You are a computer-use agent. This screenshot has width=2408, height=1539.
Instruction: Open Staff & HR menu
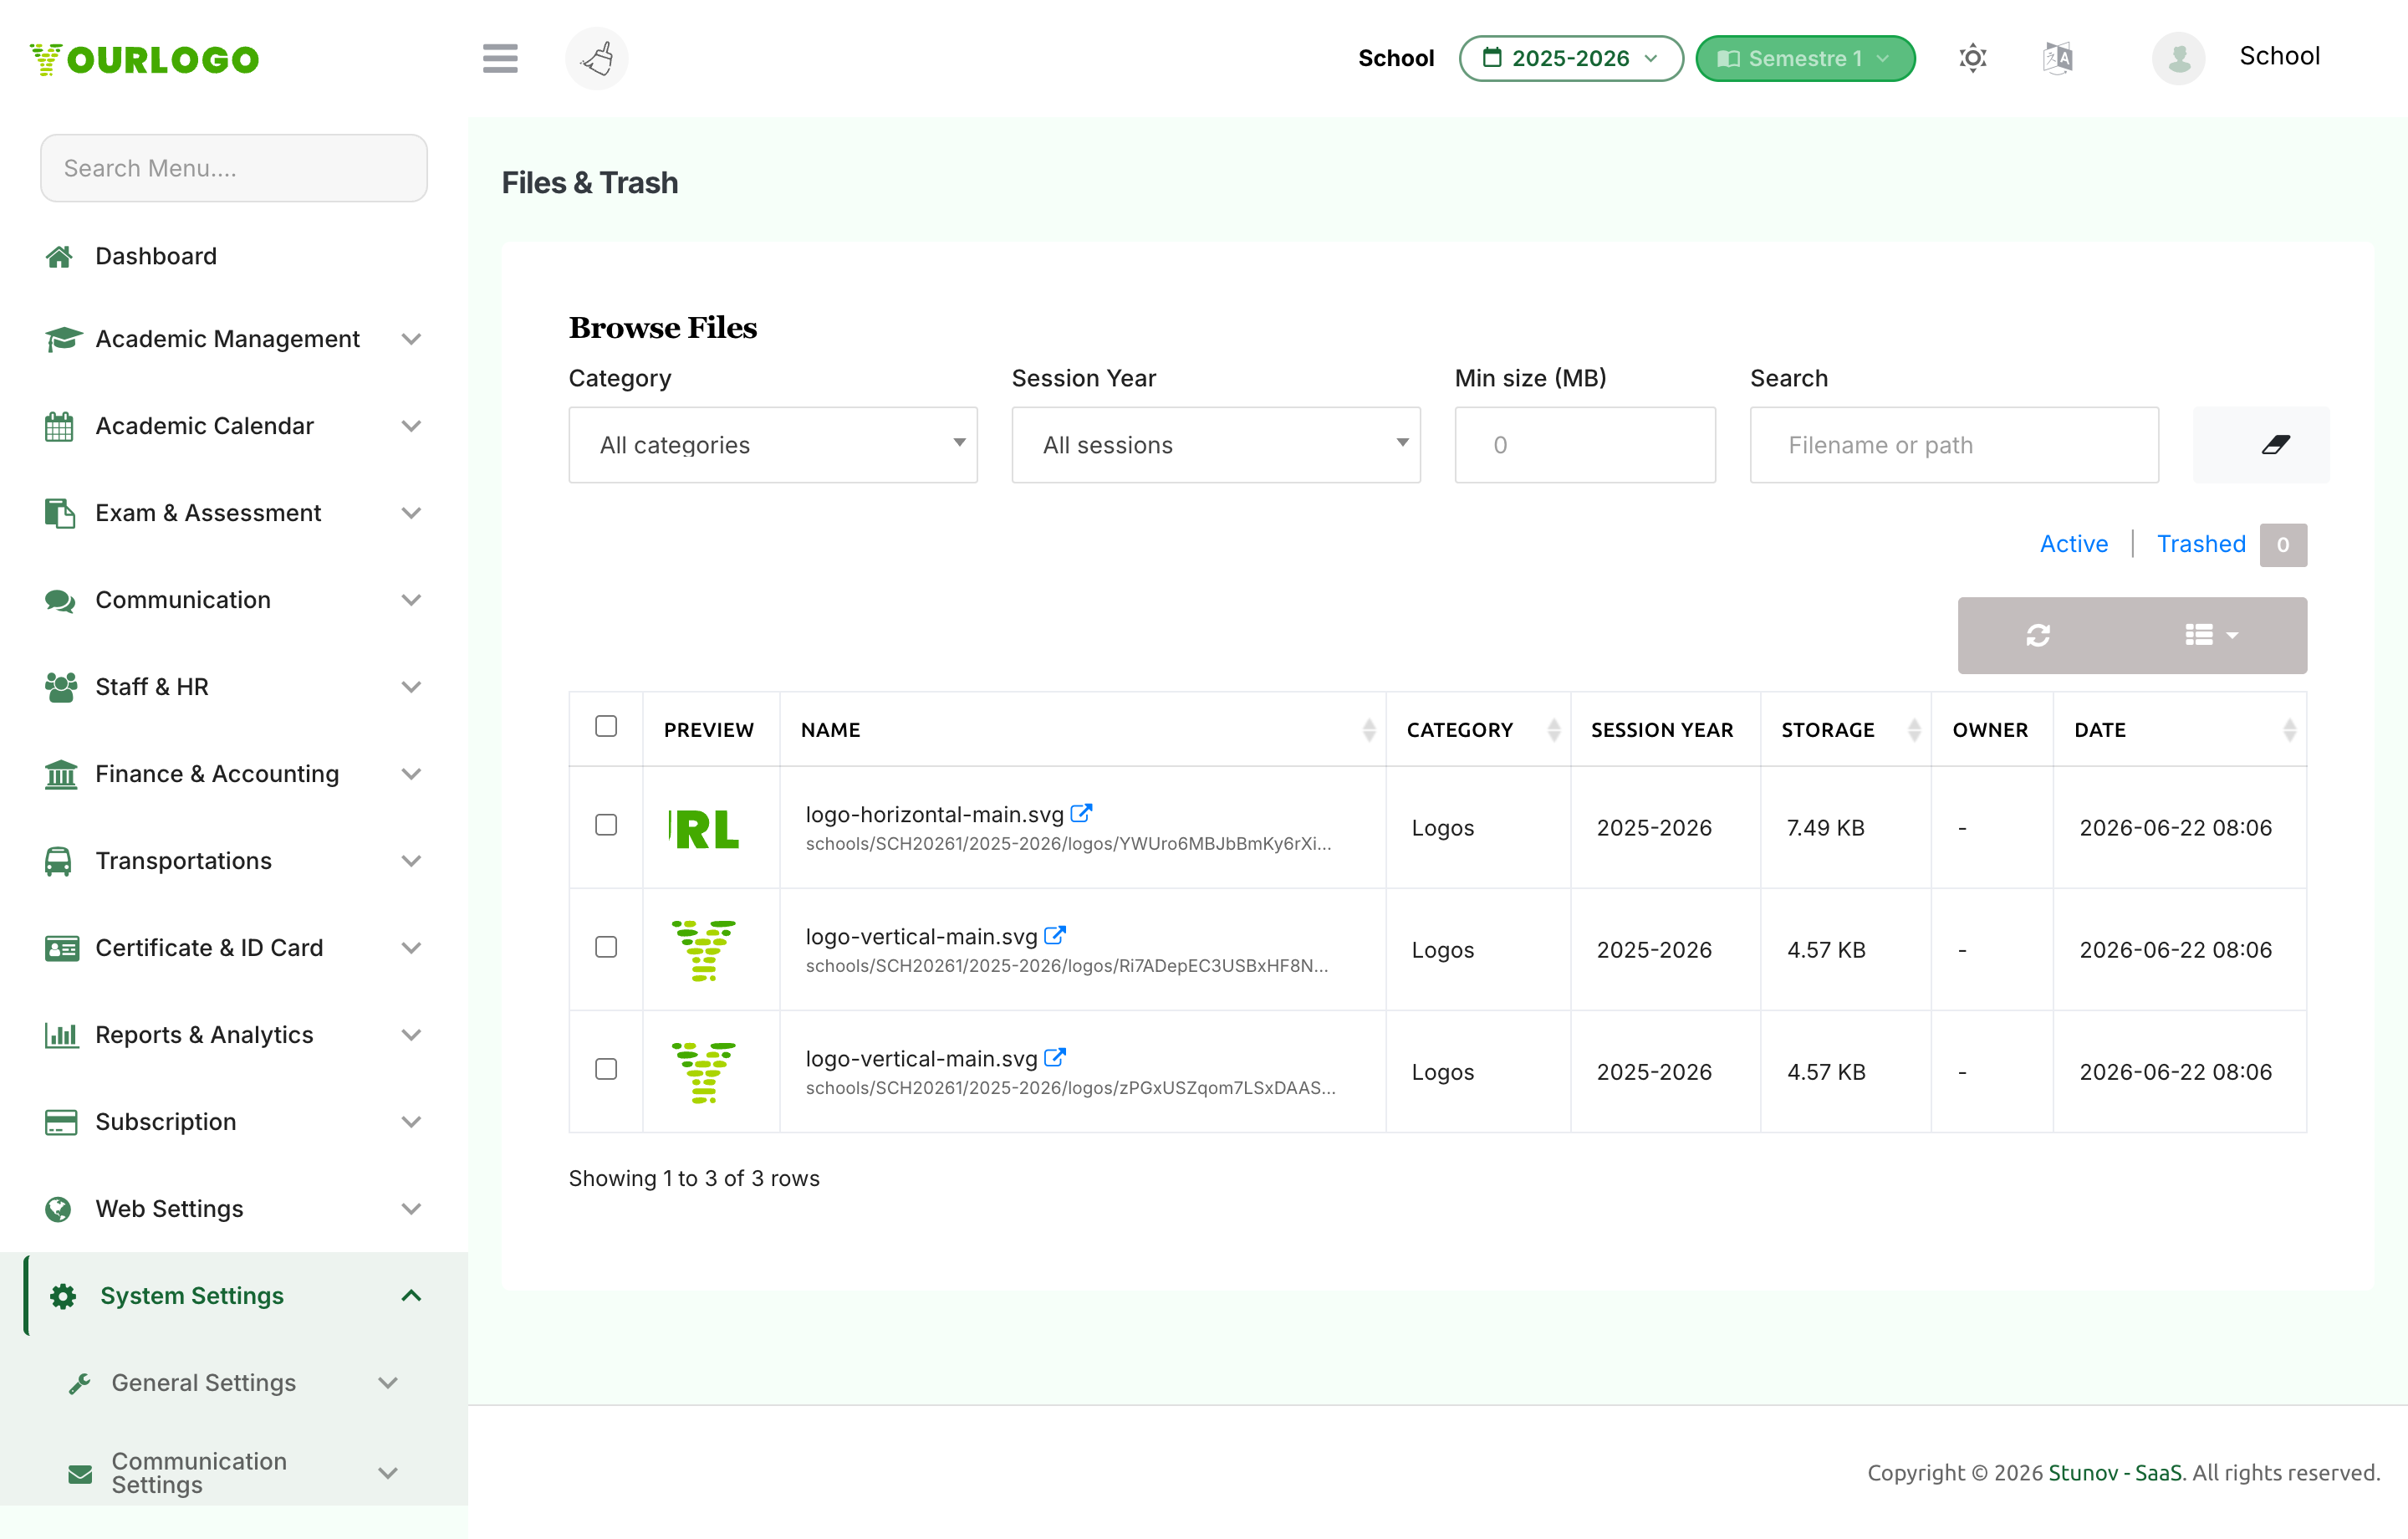click(x=234, y=688)
